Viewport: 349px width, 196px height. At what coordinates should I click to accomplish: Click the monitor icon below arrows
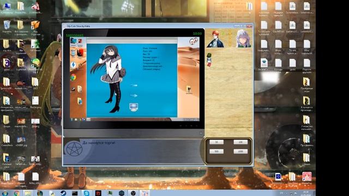[x=134, y=107]
